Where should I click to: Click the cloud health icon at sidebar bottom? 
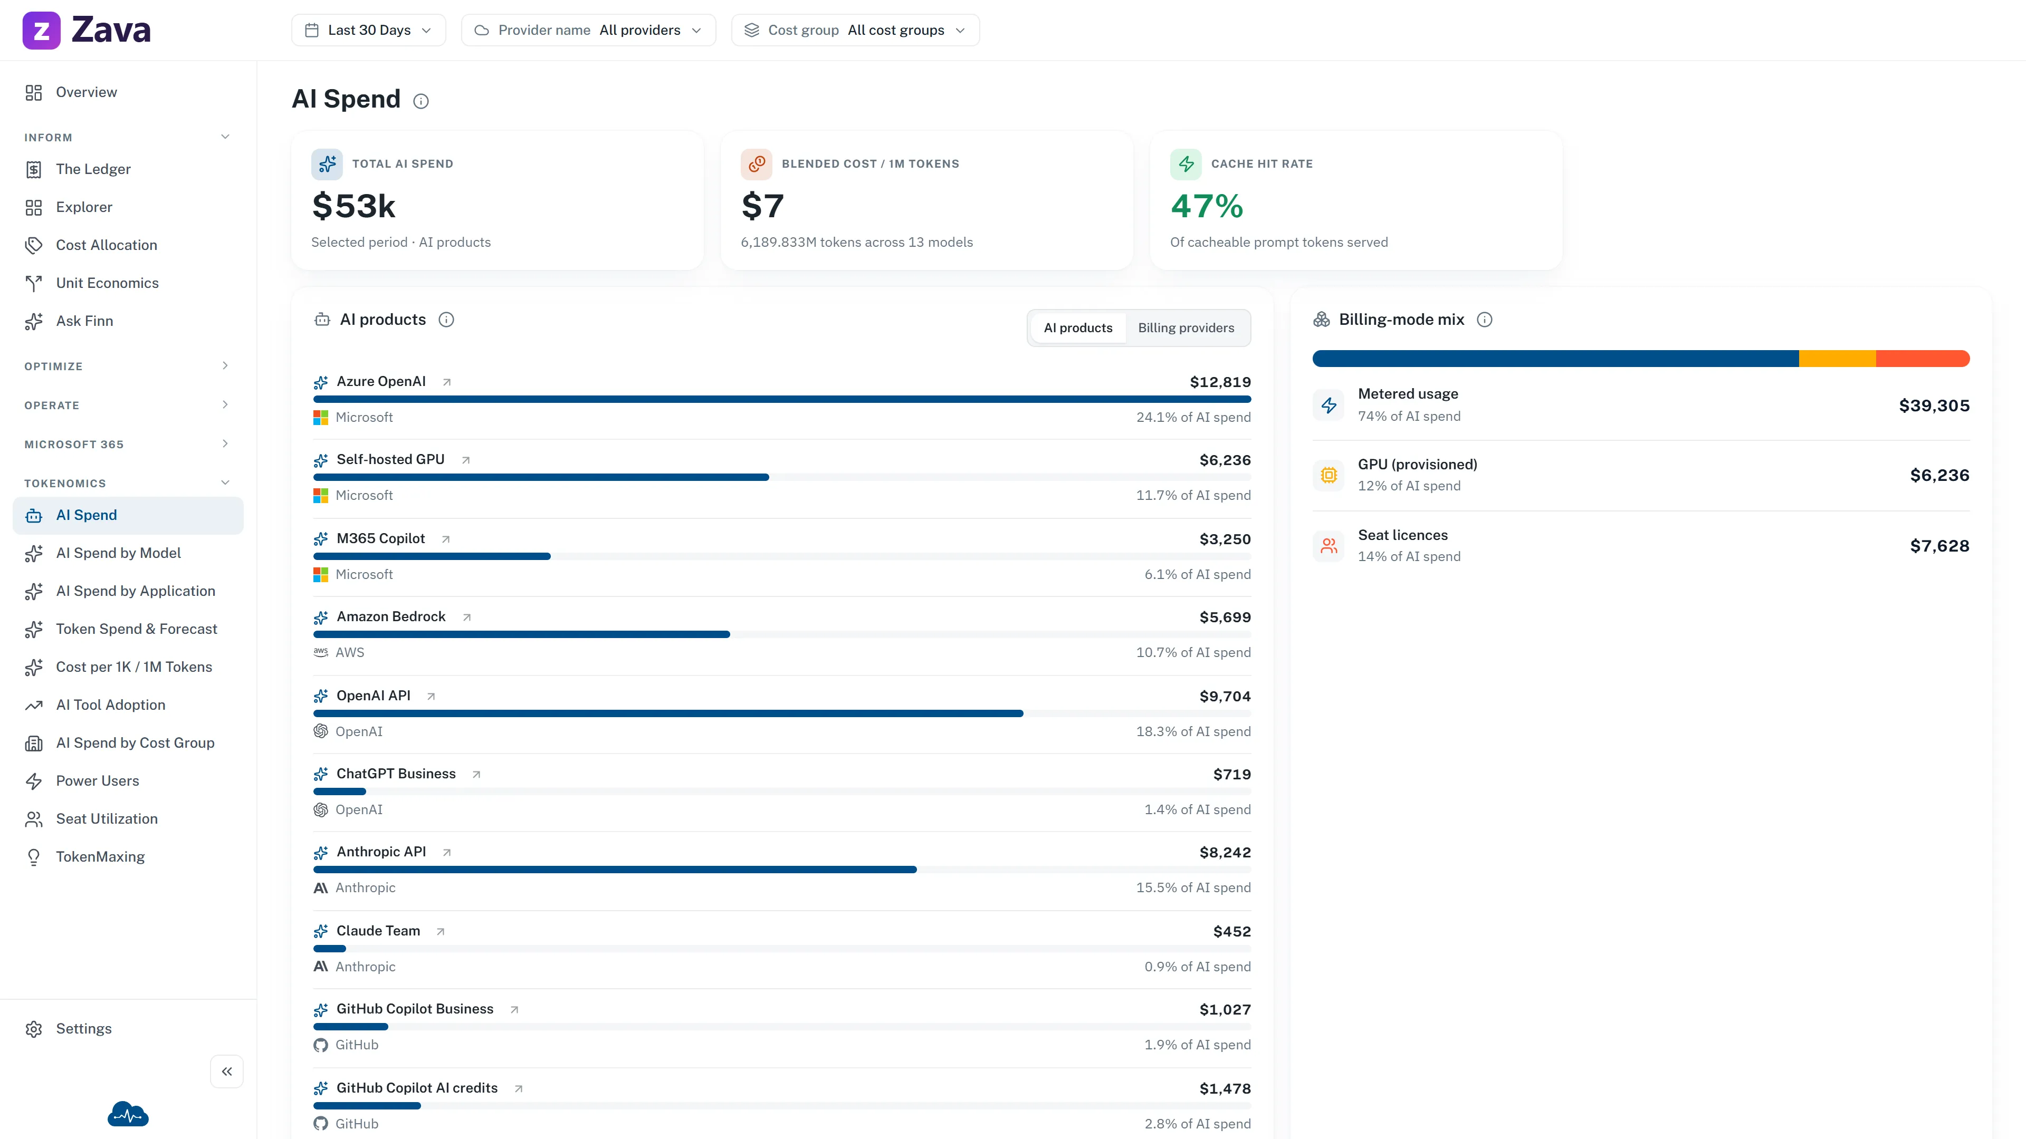(128, 1114)
